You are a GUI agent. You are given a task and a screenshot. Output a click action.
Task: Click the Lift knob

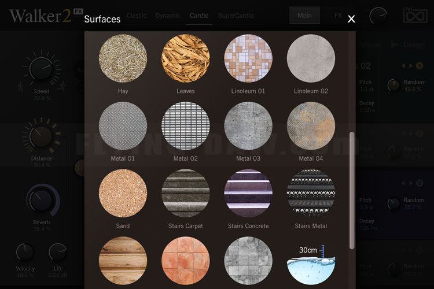click(x=57, y=252)
